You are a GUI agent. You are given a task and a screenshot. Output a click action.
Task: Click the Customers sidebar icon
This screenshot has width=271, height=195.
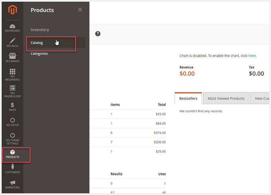tap(12, 170)
